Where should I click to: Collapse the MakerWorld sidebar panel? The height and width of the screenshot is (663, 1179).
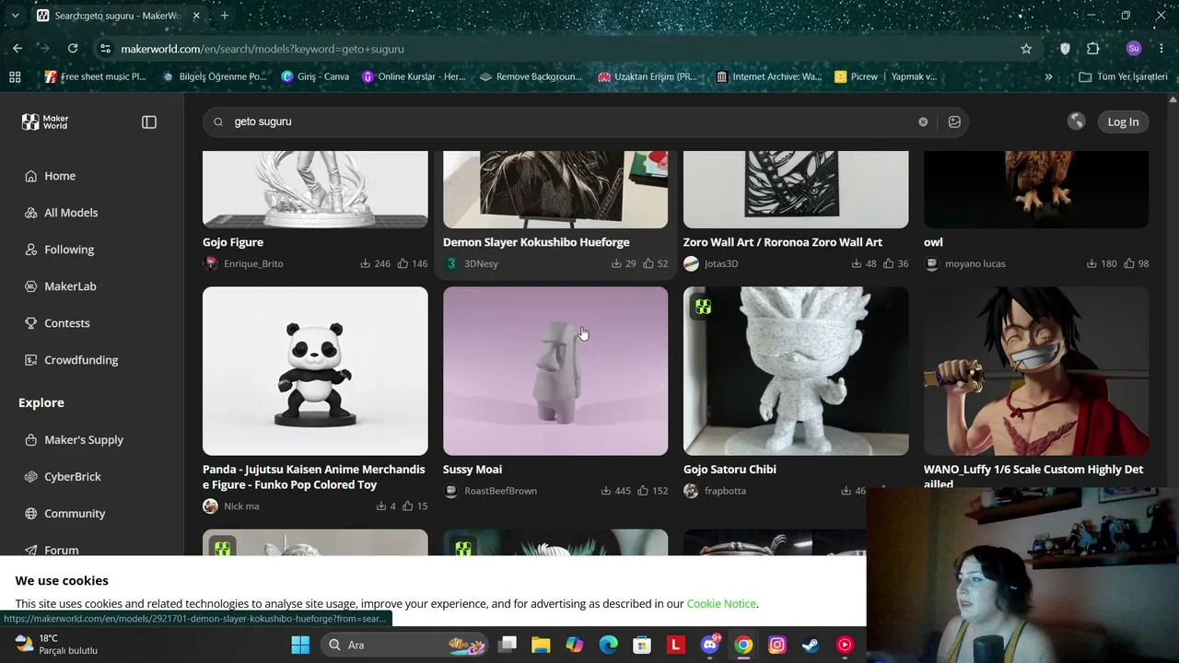click(x=149, y=122)
